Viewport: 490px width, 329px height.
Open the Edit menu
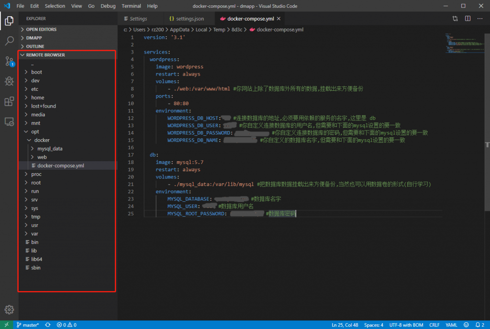34,6
